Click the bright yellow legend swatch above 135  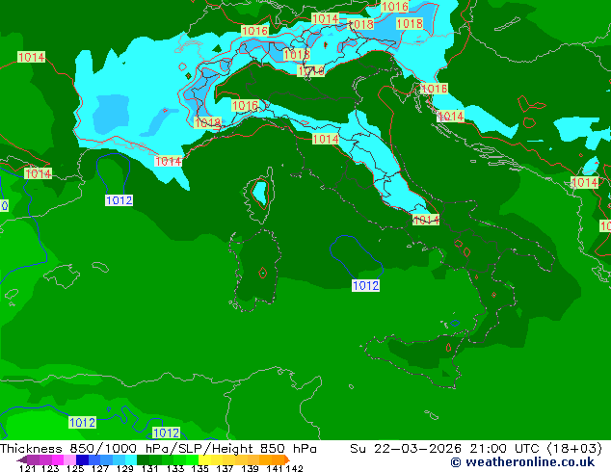click(204, 459)
